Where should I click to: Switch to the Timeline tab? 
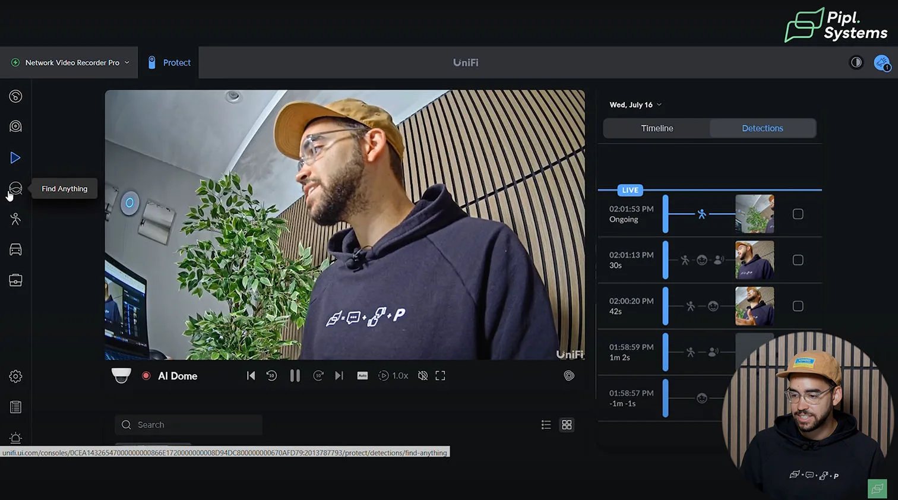[657, 128]
